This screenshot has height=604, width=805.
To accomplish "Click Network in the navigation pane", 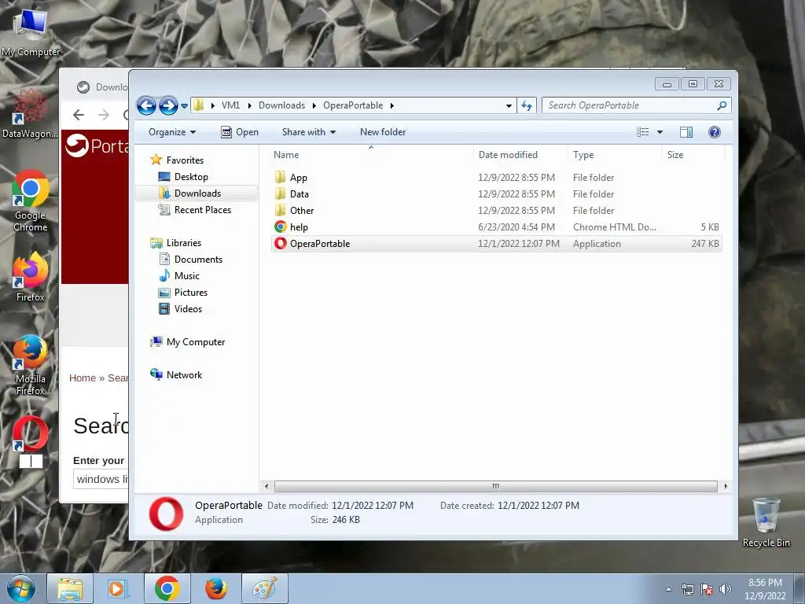I will (x=184, y=375).
